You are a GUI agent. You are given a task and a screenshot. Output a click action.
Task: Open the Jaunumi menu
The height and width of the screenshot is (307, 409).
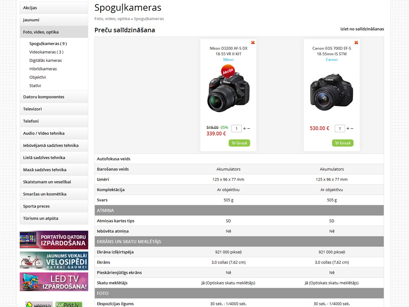pos(54,20)
